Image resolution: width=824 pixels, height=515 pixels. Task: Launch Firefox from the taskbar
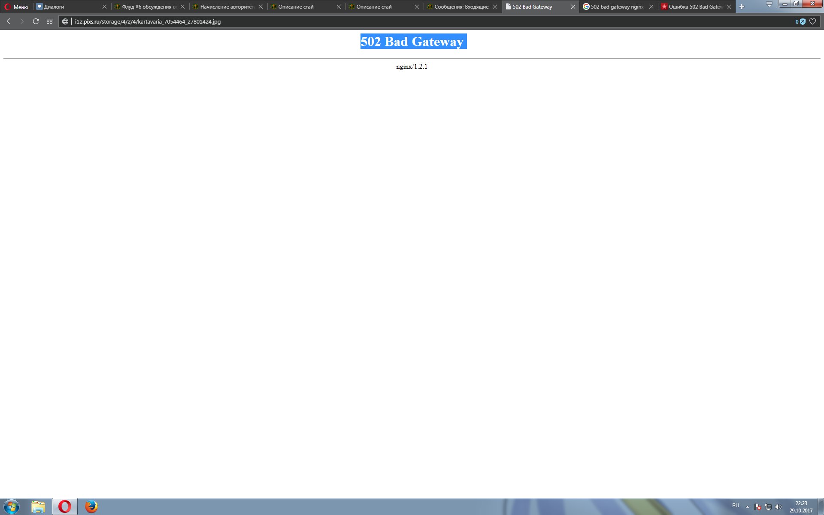91,507
